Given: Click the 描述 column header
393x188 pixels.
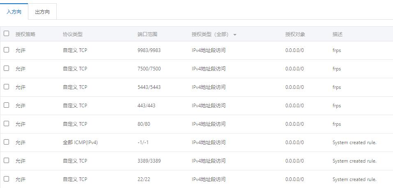Looking at the screenshot, I should point(338,34).
